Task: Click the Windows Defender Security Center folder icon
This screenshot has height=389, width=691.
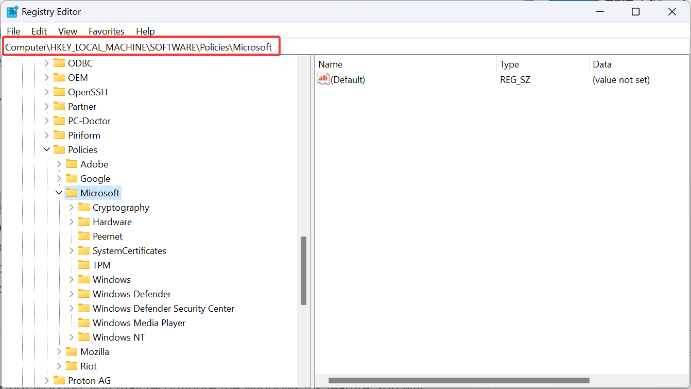Action: (x=84, y=308)
